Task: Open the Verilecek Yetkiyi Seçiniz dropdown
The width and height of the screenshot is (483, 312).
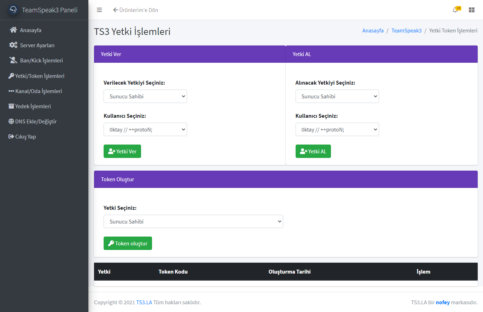Action: (145, 96)
